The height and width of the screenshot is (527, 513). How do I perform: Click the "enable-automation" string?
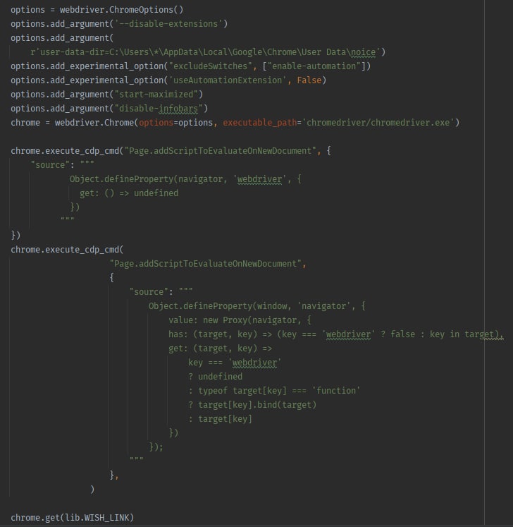coord(314,66)
